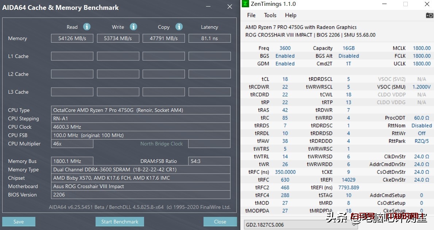The image size is (434, 230).
Task: Minimize the AIDA64 benchmark window
Action: point(208,7)
